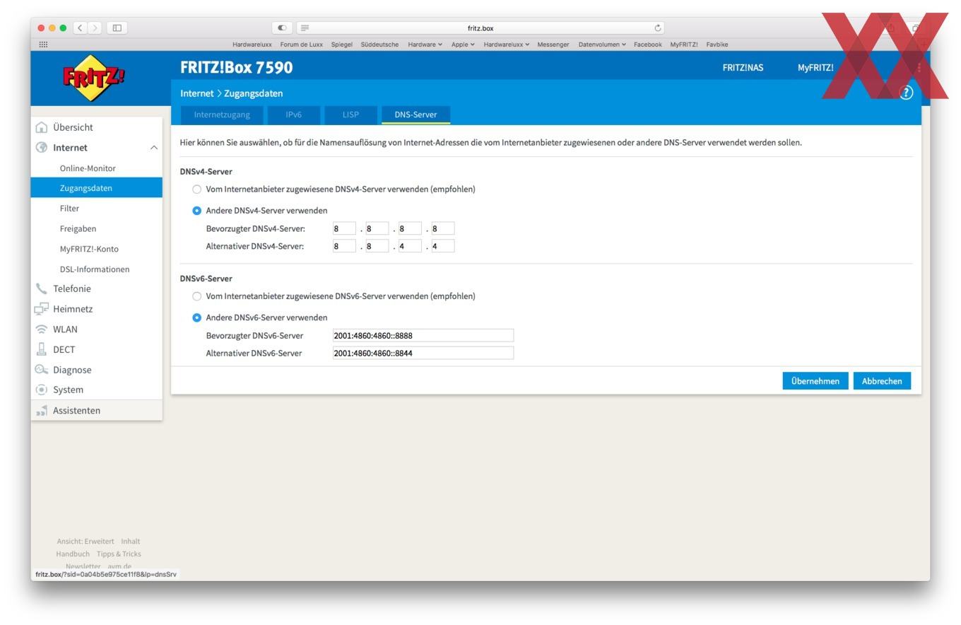
Task: Click the WLAN wifi icon
Action: 42,329
